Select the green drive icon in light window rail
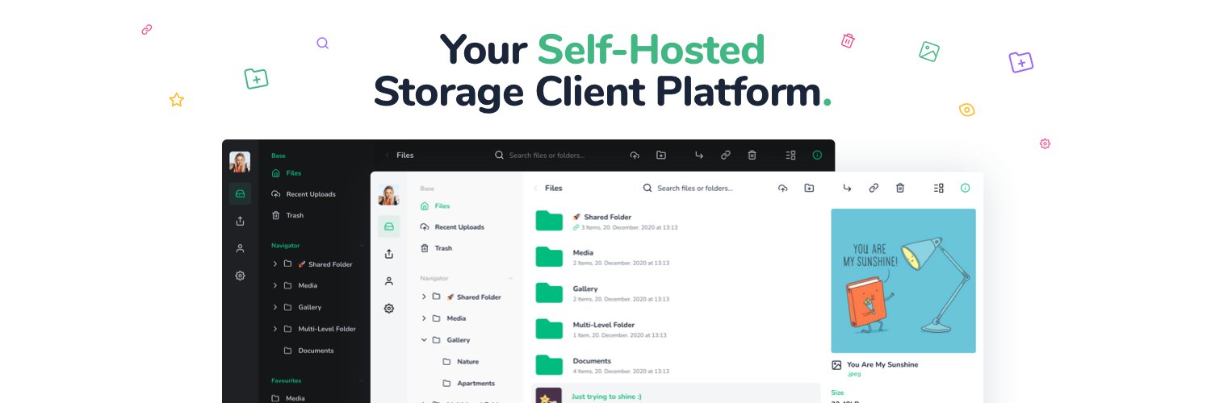Image resolution: width=1211 pixels, height=403 pixels. coord(389,226)
